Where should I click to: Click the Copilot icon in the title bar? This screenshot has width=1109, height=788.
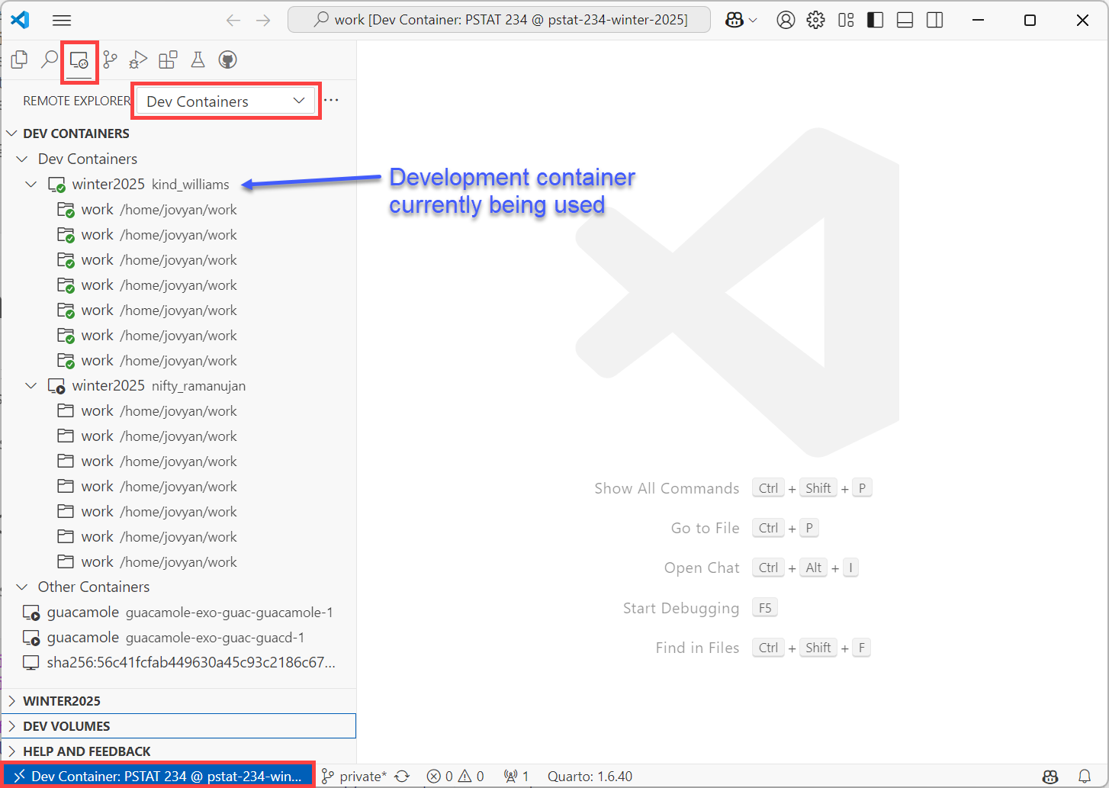[x=735, y=20]
